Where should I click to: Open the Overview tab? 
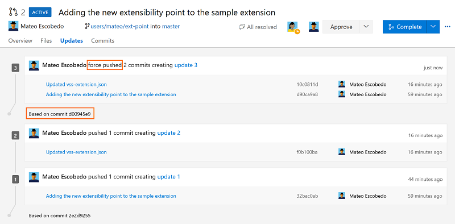point(20,41)
